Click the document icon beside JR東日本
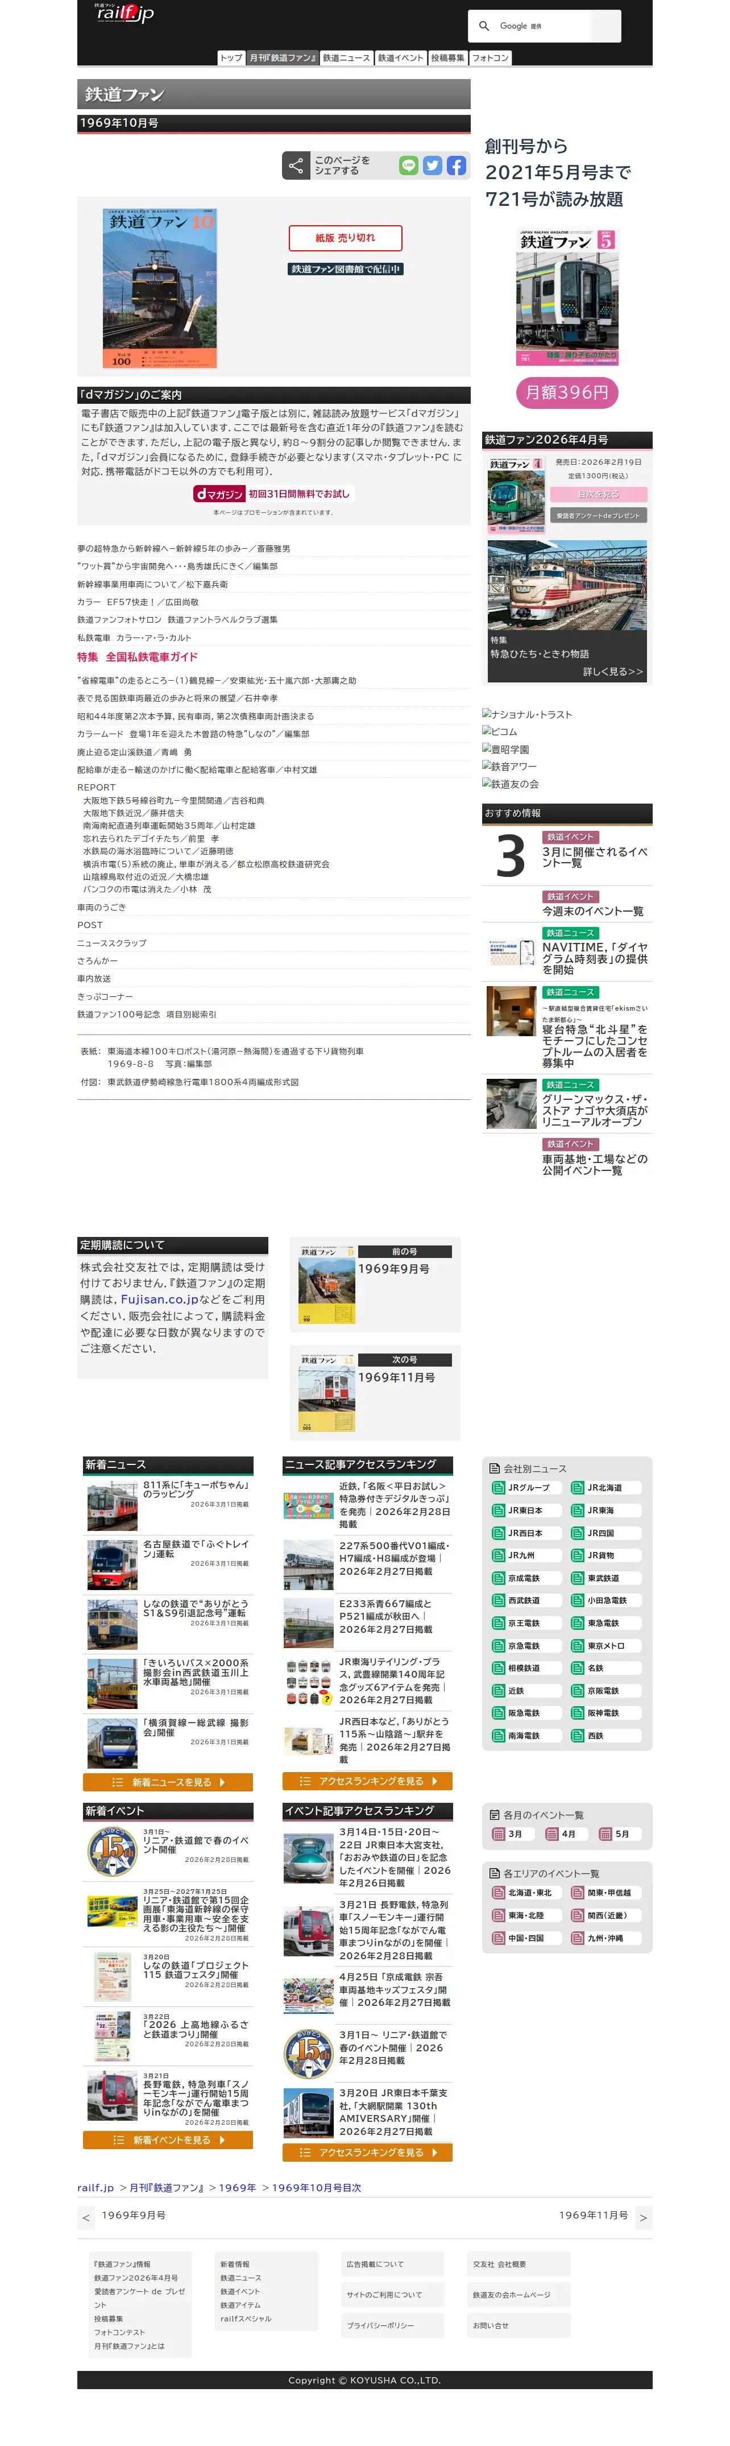 (499, 1510)
